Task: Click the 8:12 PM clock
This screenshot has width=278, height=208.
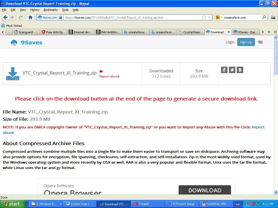Action: [268, 204]
